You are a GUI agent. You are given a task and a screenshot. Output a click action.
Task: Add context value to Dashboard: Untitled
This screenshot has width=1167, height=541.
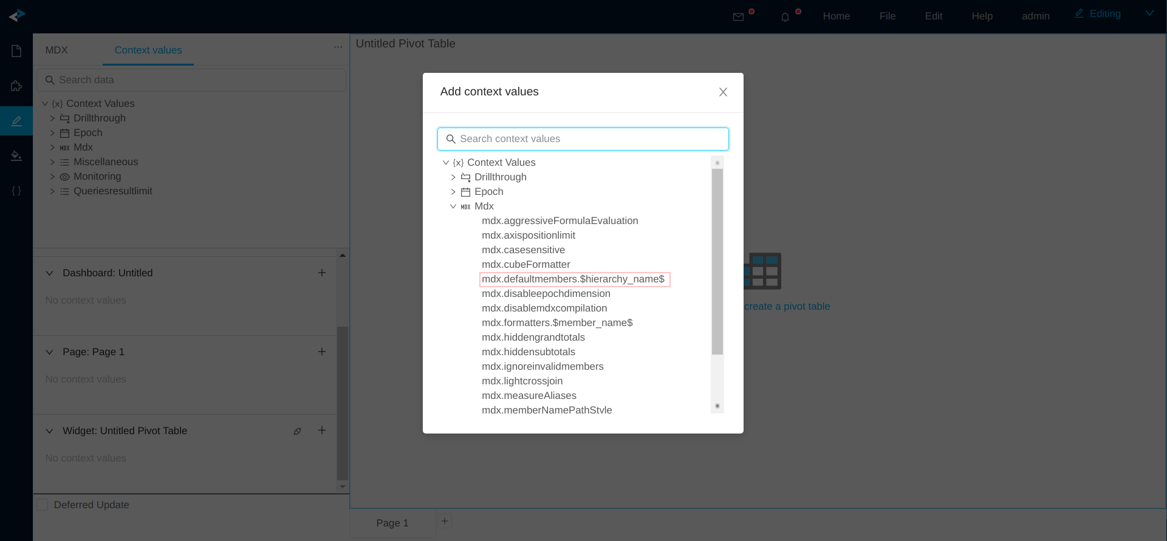click(x=322, y=273)
